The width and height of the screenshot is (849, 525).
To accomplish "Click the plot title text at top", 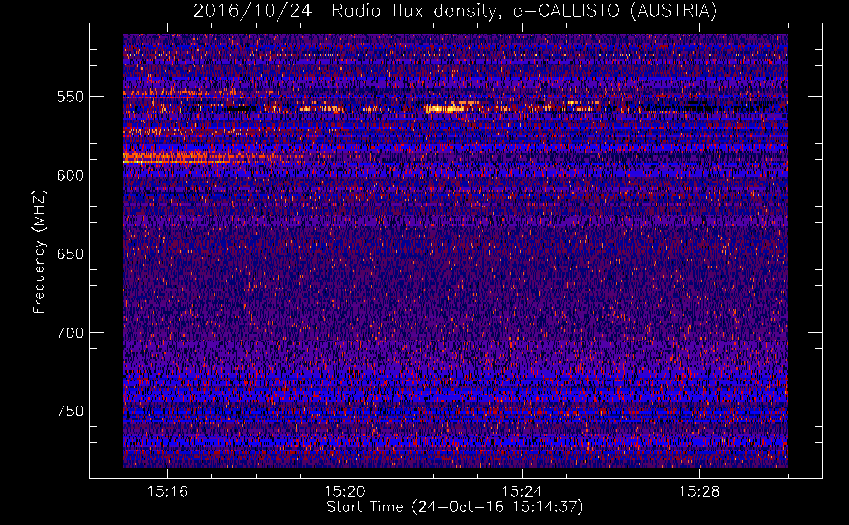I will click(x=455, y=10).
